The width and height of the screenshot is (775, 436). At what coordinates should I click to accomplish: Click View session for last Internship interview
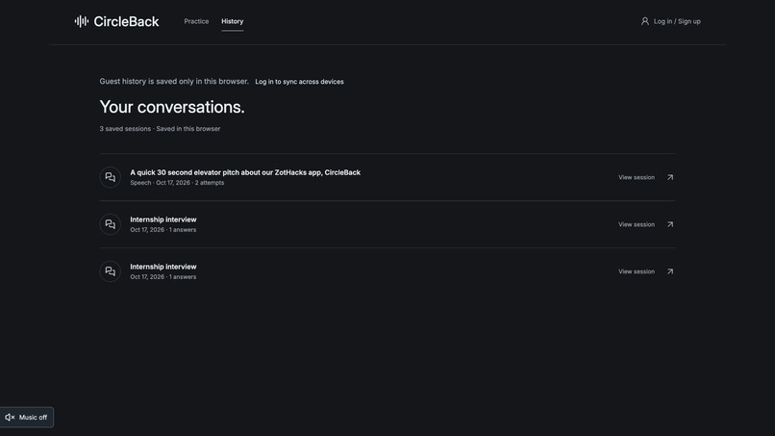pyautogui.click(x=637, y=271)
